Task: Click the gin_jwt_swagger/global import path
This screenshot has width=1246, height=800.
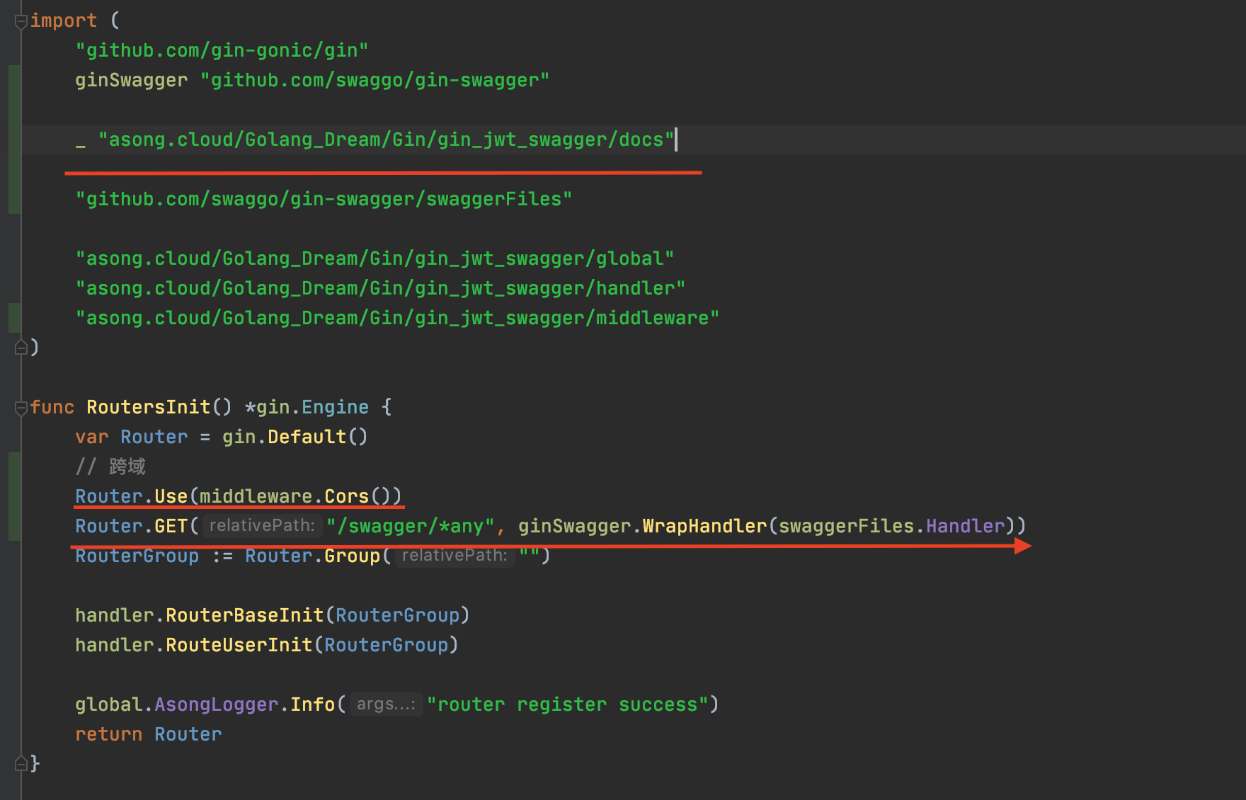Action: coord(375,258)
